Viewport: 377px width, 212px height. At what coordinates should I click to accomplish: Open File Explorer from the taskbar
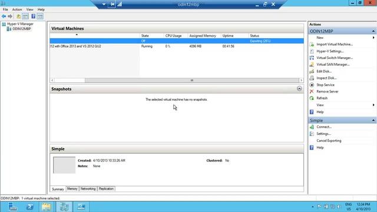click(x=47, y=207)
